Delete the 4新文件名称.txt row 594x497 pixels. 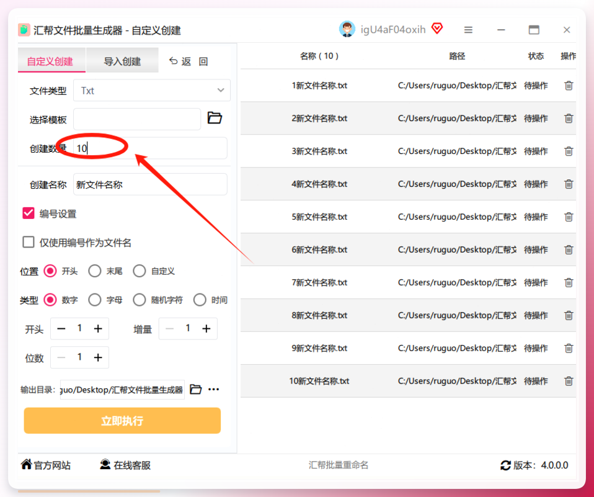(568, 184)
